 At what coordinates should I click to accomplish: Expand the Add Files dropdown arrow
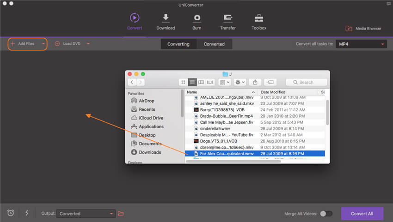pyautogui.click(x=43, y=44)
